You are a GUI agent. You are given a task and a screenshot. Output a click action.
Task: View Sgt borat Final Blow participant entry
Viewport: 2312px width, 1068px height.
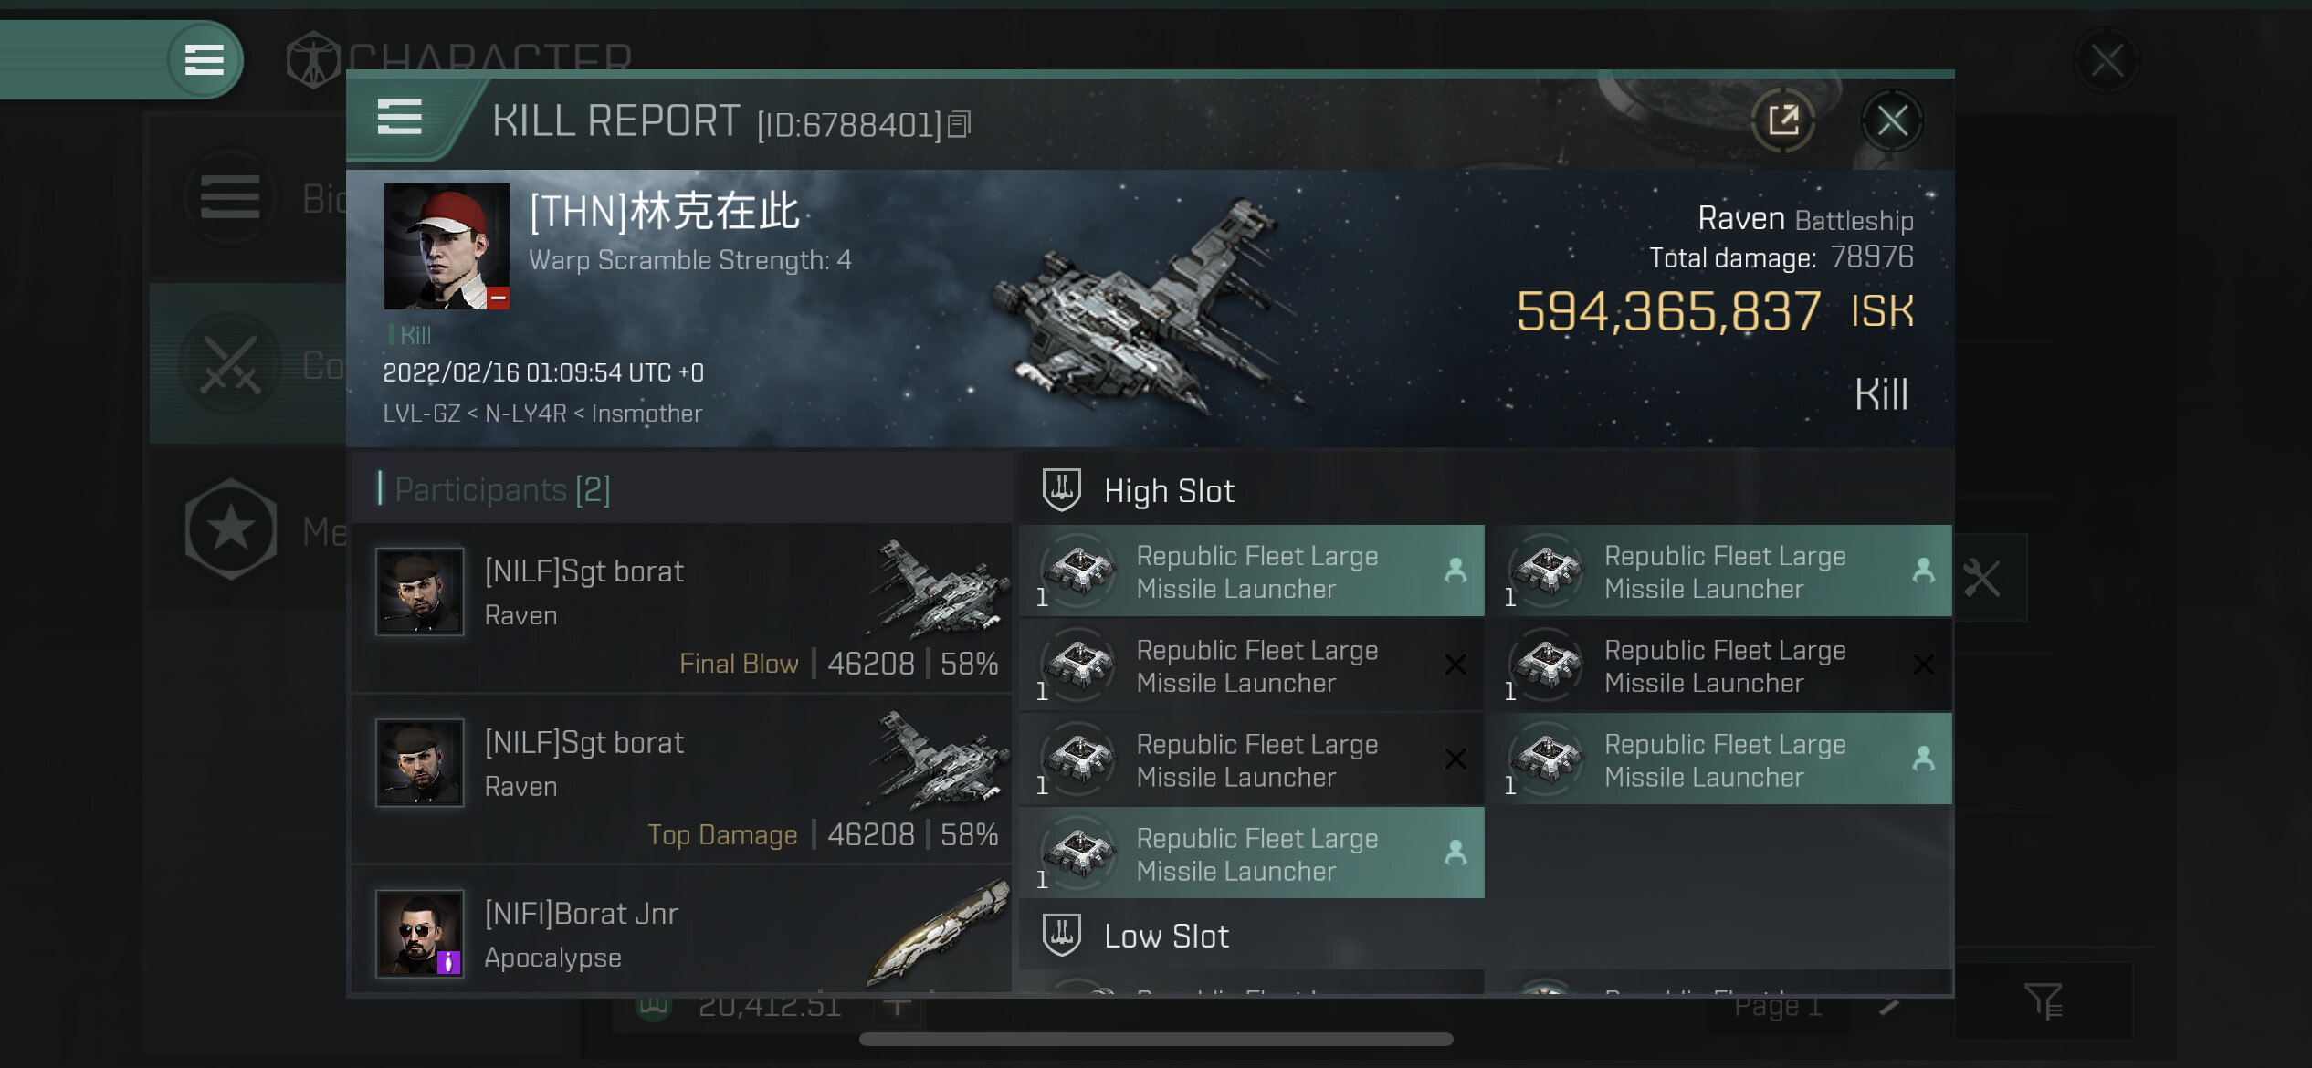(x=681, y=608)
